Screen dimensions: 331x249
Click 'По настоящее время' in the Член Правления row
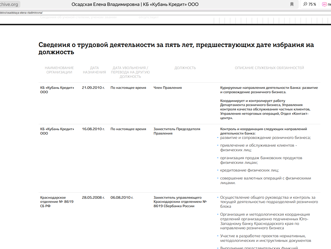(x=128, y=88)
